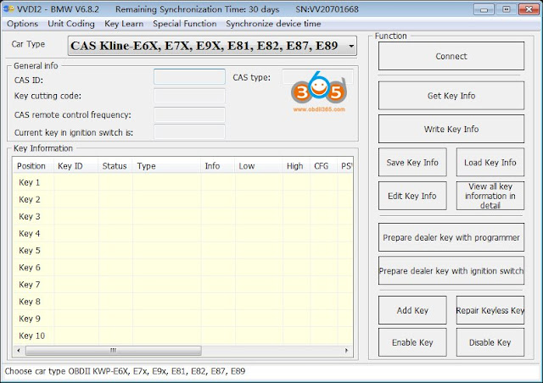The width and height of the screenshot is (543, 383).
Task: Maximize the VVDI2 window
Action: pos(507,9)
